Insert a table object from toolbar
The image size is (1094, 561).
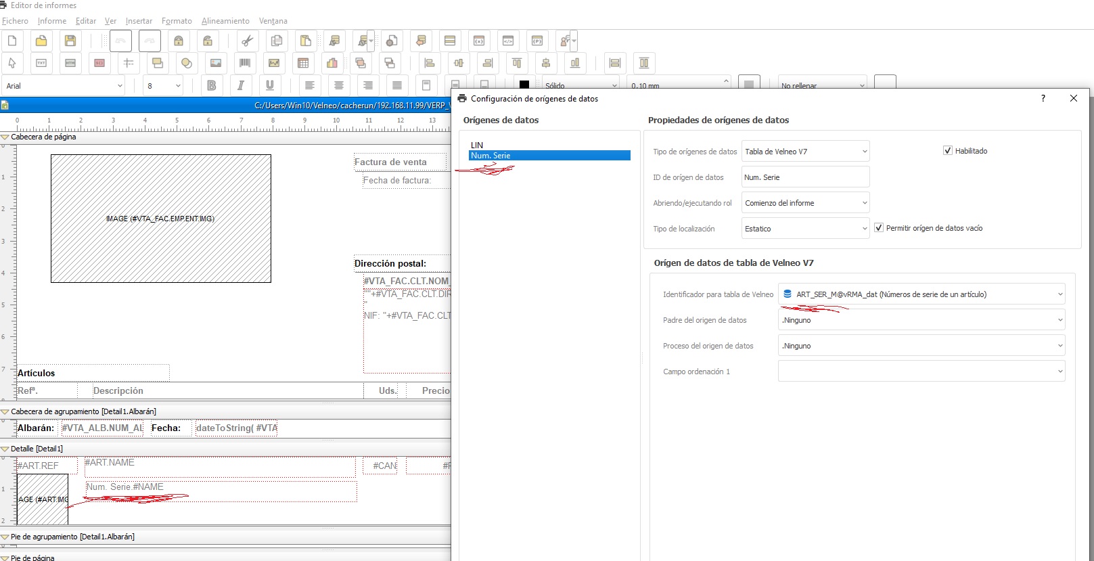point(303,63)
